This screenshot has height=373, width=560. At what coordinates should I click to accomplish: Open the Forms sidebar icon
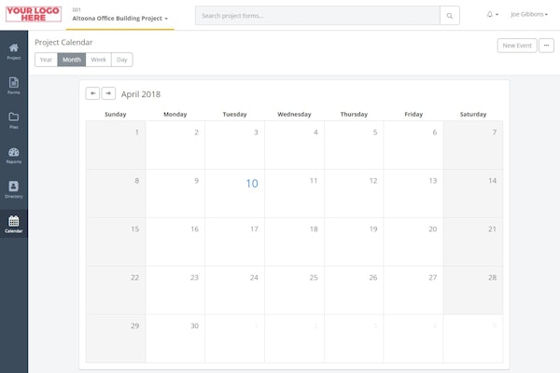(x=13, y=85)
